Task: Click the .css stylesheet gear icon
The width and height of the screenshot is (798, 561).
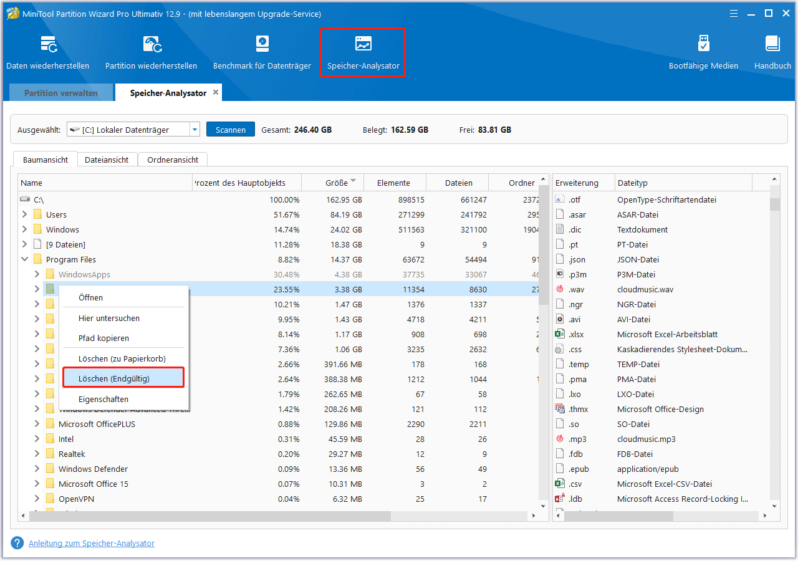Action: [560, 349]
